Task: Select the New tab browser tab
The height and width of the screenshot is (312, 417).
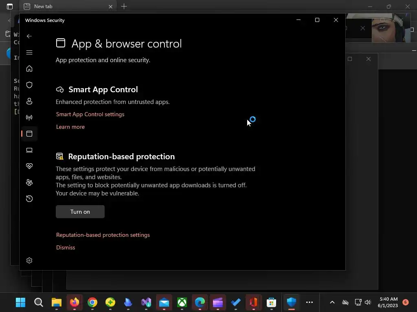Action: (x=68, y=6)
